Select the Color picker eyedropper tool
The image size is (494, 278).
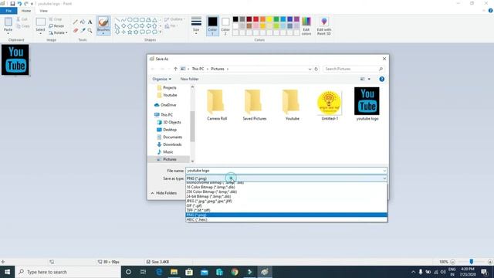(x=83, y=31)
